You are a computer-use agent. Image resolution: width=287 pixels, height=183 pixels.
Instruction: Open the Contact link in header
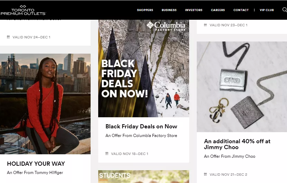[x=241, y=10]
